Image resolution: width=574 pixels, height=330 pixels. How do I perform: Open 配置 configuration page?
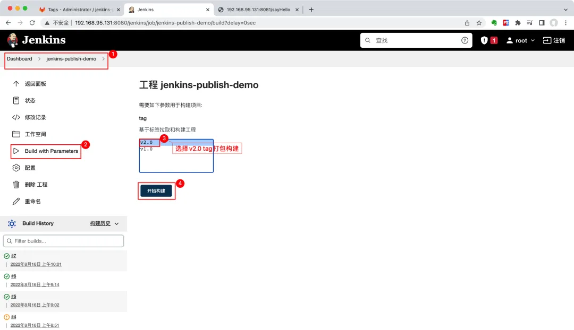click(x=30, y=168)
